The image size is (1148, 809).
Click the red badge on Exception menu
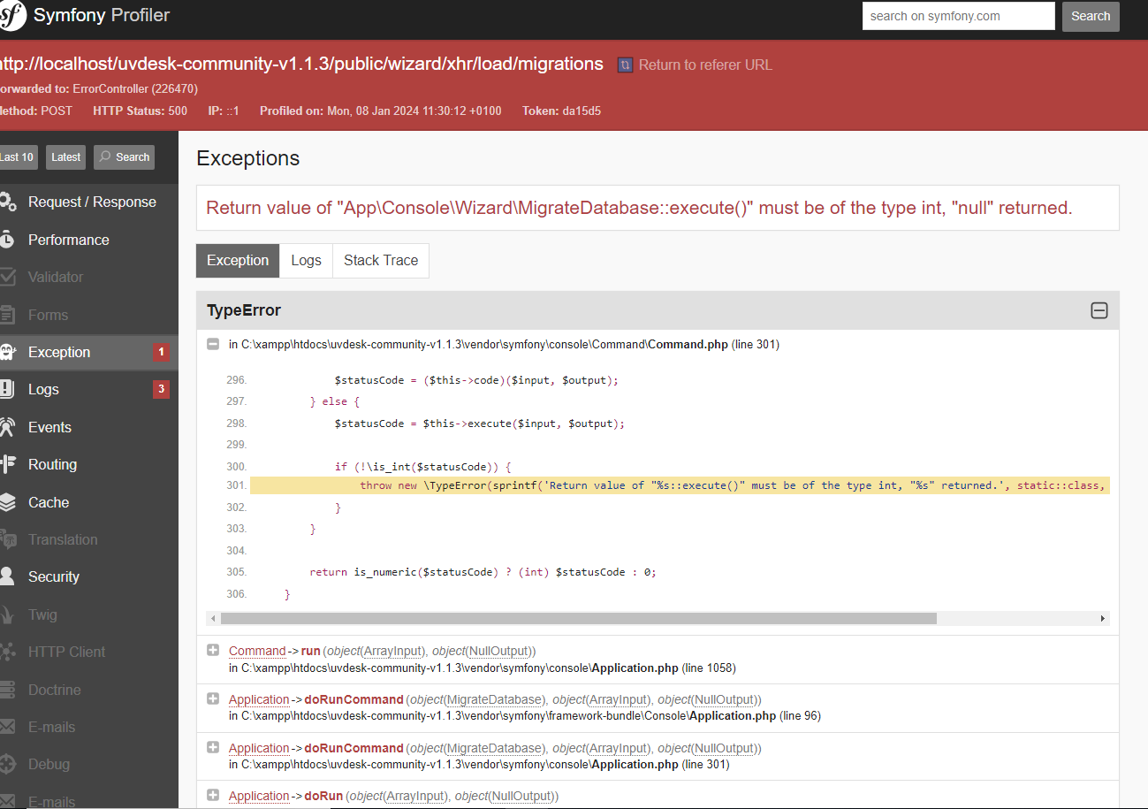pos(161,352)
